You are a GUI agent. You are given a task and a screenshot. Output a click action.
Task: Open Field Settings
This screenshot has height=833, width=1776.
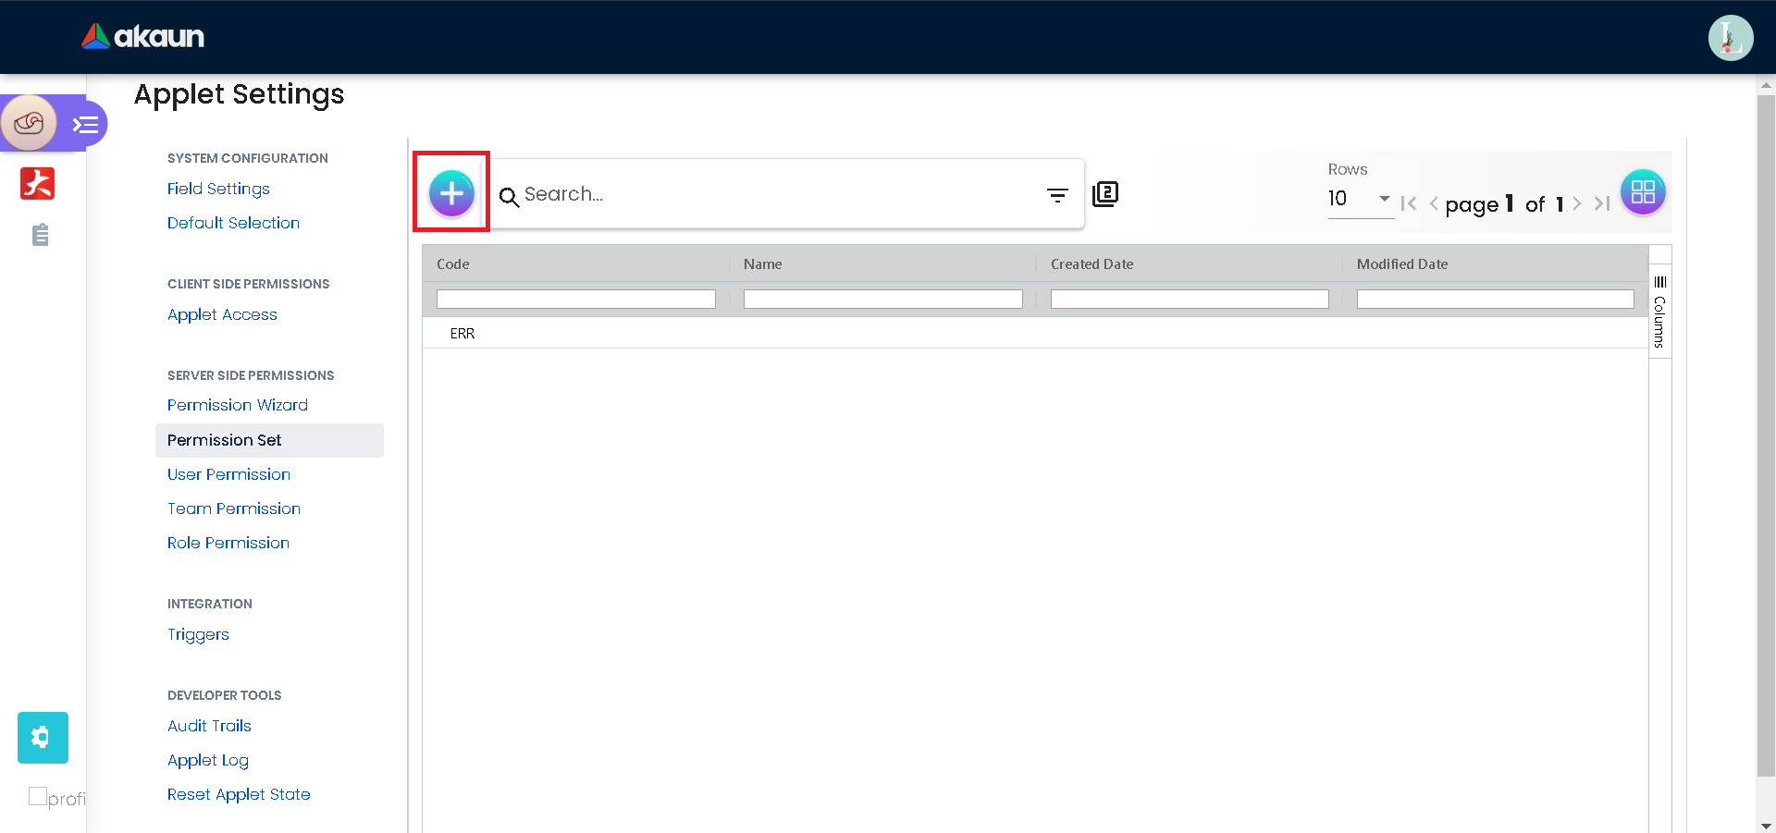pos(218,189)
